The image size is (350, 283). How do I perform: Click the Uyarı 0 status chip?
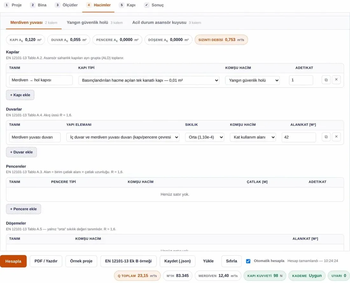[x=339, y=276]
